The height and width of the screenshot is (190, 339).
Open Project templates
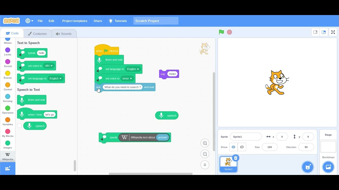[75, 21]
